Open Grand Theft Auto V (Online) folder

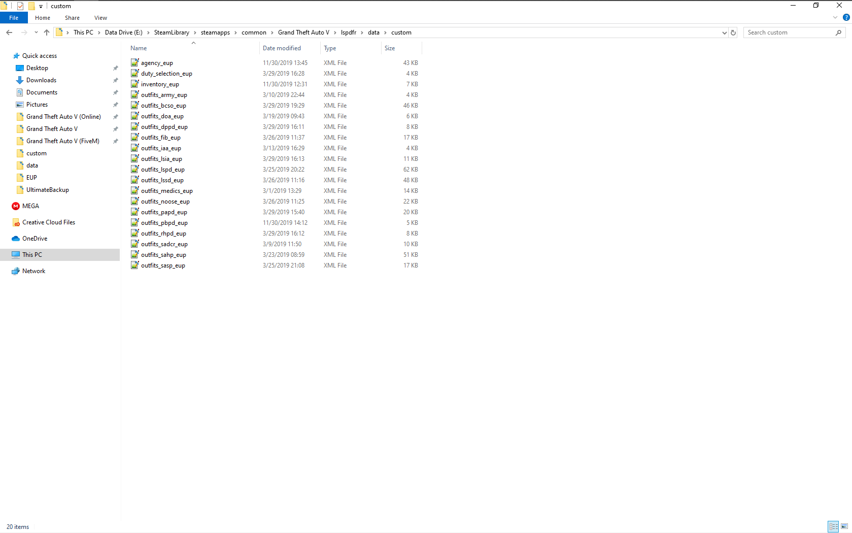[x=63, y=117]
